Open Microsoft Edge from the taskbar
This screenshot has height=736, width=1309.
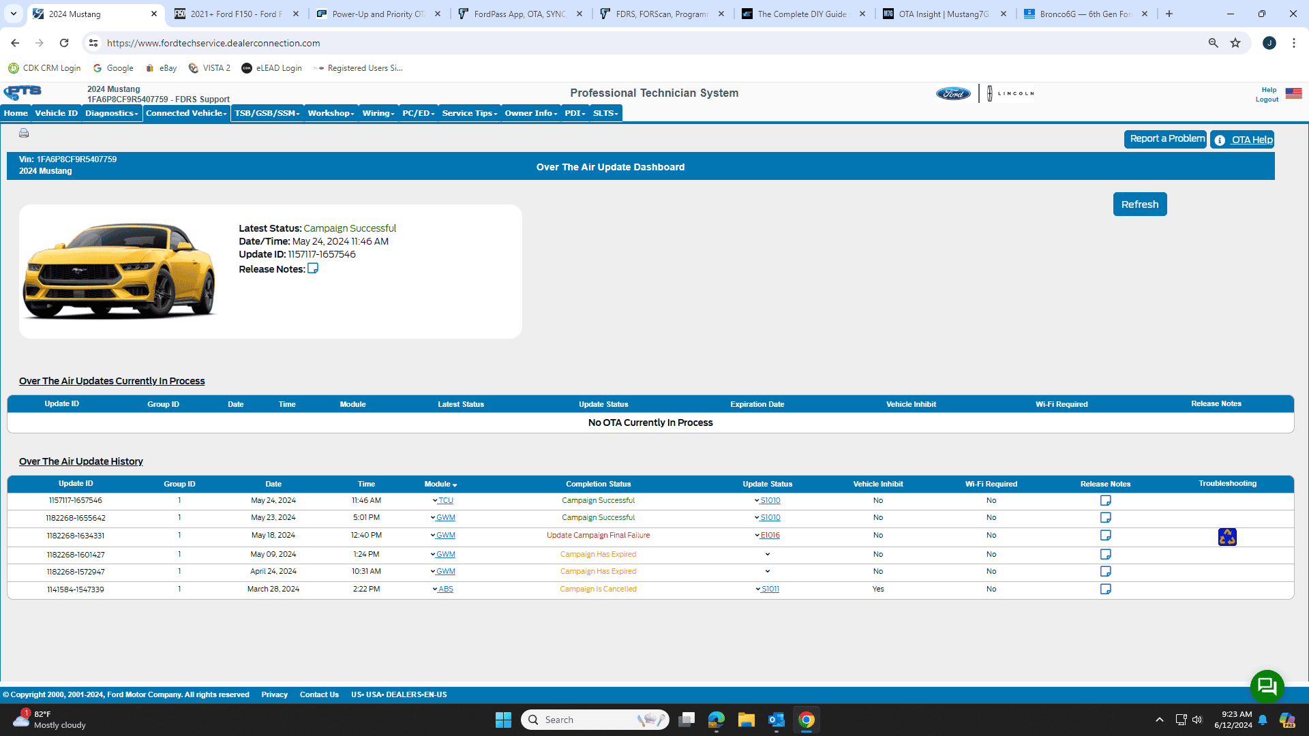[x=716, y=720]
